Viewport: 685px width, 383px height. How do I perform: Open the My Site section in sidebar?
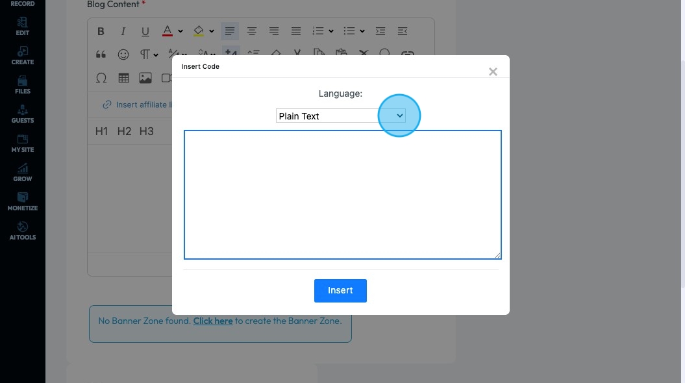point(23,143)
